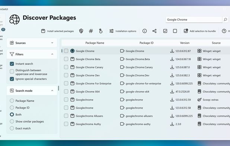
Task: Select Google Chrome For Enterprise package name
Action: [93, 83]
